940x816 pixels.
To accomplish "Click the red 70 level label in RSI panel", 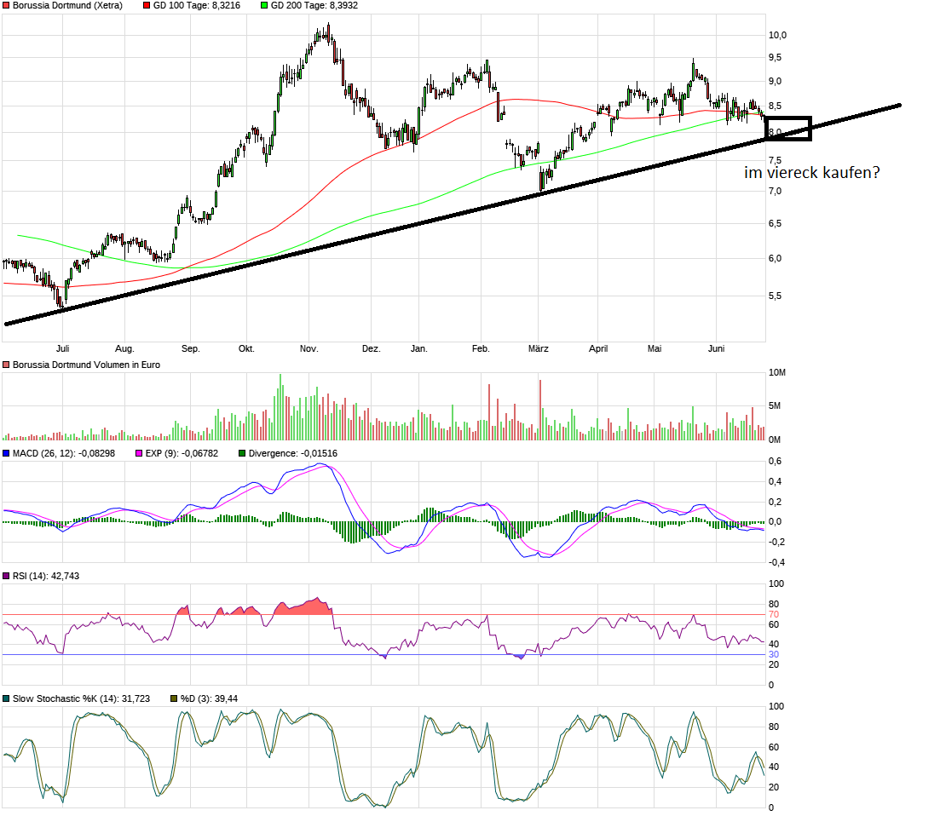I will tap(774, 614).
